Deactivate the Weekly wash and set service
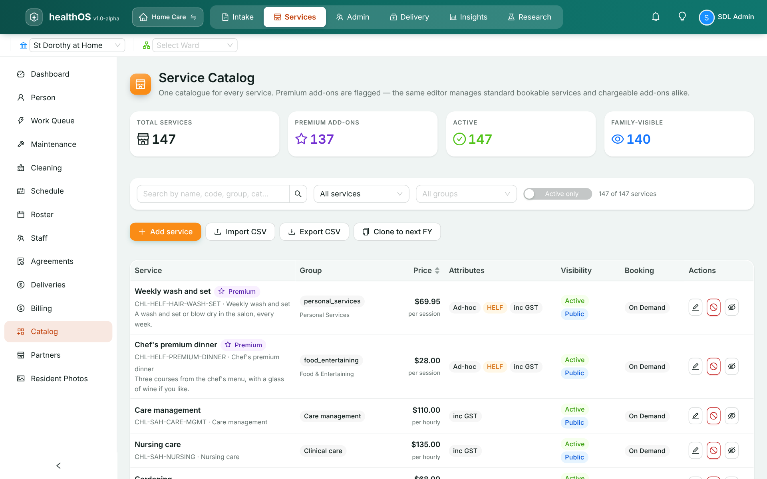This screenshot has width=767, height=479. coord(713,307)
